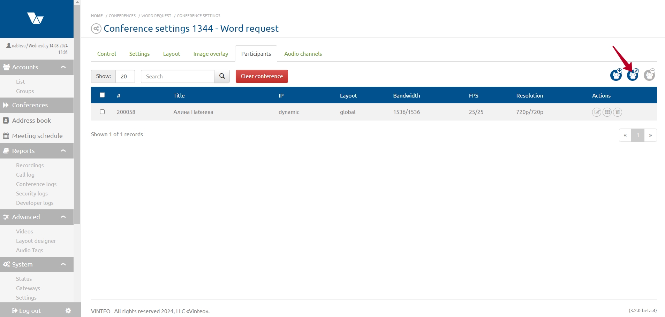Collapse the System section chevron
The image size is (665, 317).
(x=63, y=264)
